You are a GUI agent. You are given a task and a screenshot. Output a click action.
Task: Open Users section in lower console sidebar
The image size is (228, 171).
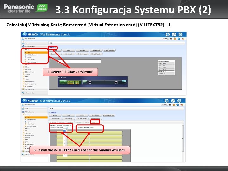pos(35,109)
